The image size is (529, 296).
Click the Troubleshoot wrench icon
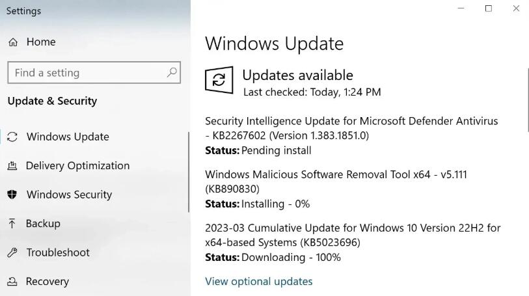click(x=12, y=252)
